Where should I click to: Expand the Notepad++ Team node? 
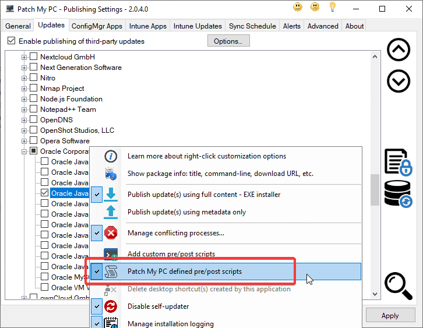[24, 110]
